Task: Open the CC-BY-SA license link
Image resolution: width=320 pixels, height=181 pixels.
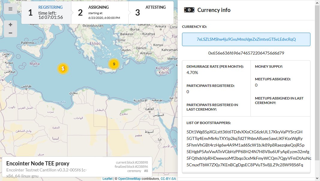Action: pos(168,179)
